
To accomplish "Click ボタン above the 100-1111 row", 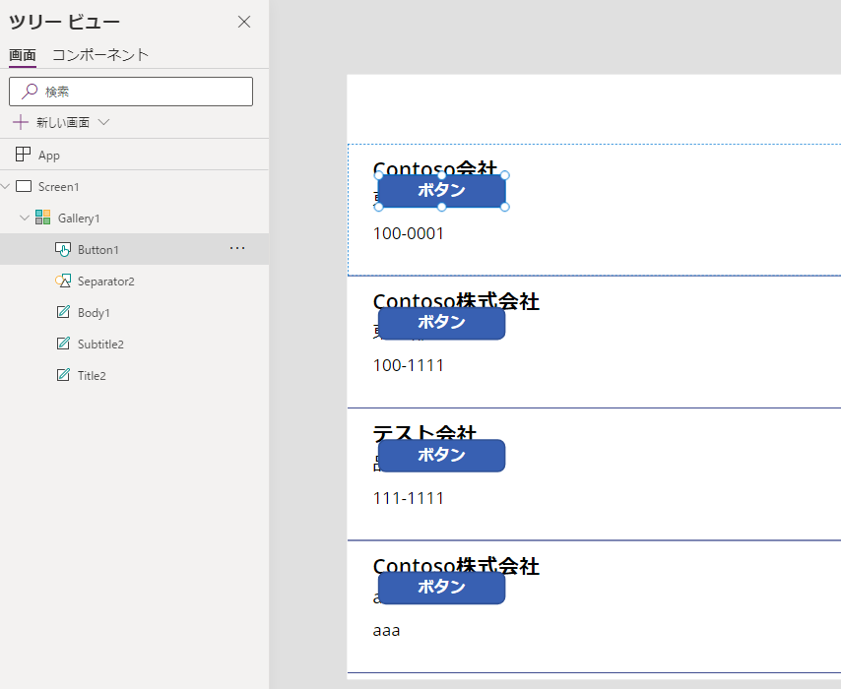I will [x=441, y=323].
